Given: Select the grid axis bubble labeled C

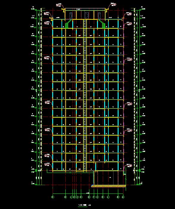Looking at the screenshot, I should [108, 197].
